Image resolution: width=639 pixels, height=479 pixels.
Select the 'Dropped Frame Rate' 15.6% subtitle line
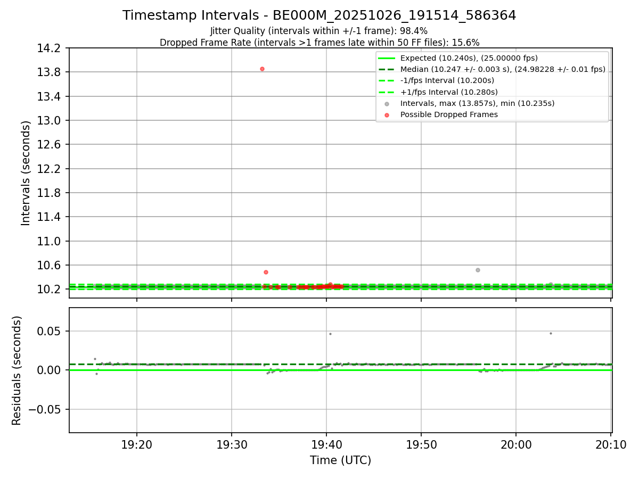pos(319,43)
